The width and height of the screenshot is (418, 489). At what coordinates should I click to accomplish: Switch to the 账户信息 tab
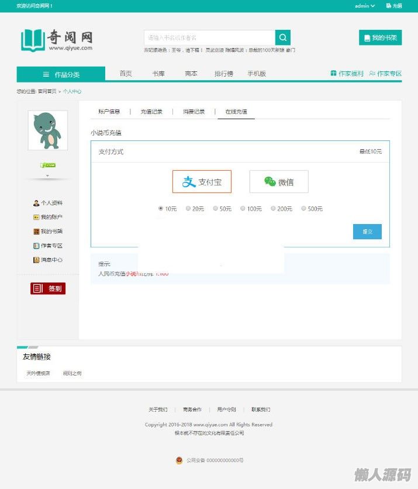pos(109,112)
